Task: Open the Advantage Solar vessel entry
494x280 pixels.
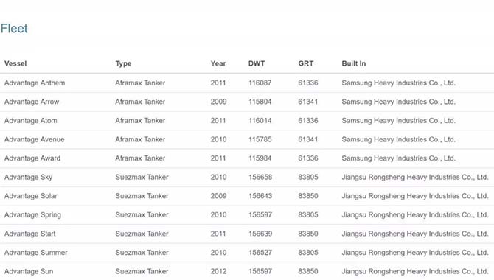Action: (x=31, y=196)
